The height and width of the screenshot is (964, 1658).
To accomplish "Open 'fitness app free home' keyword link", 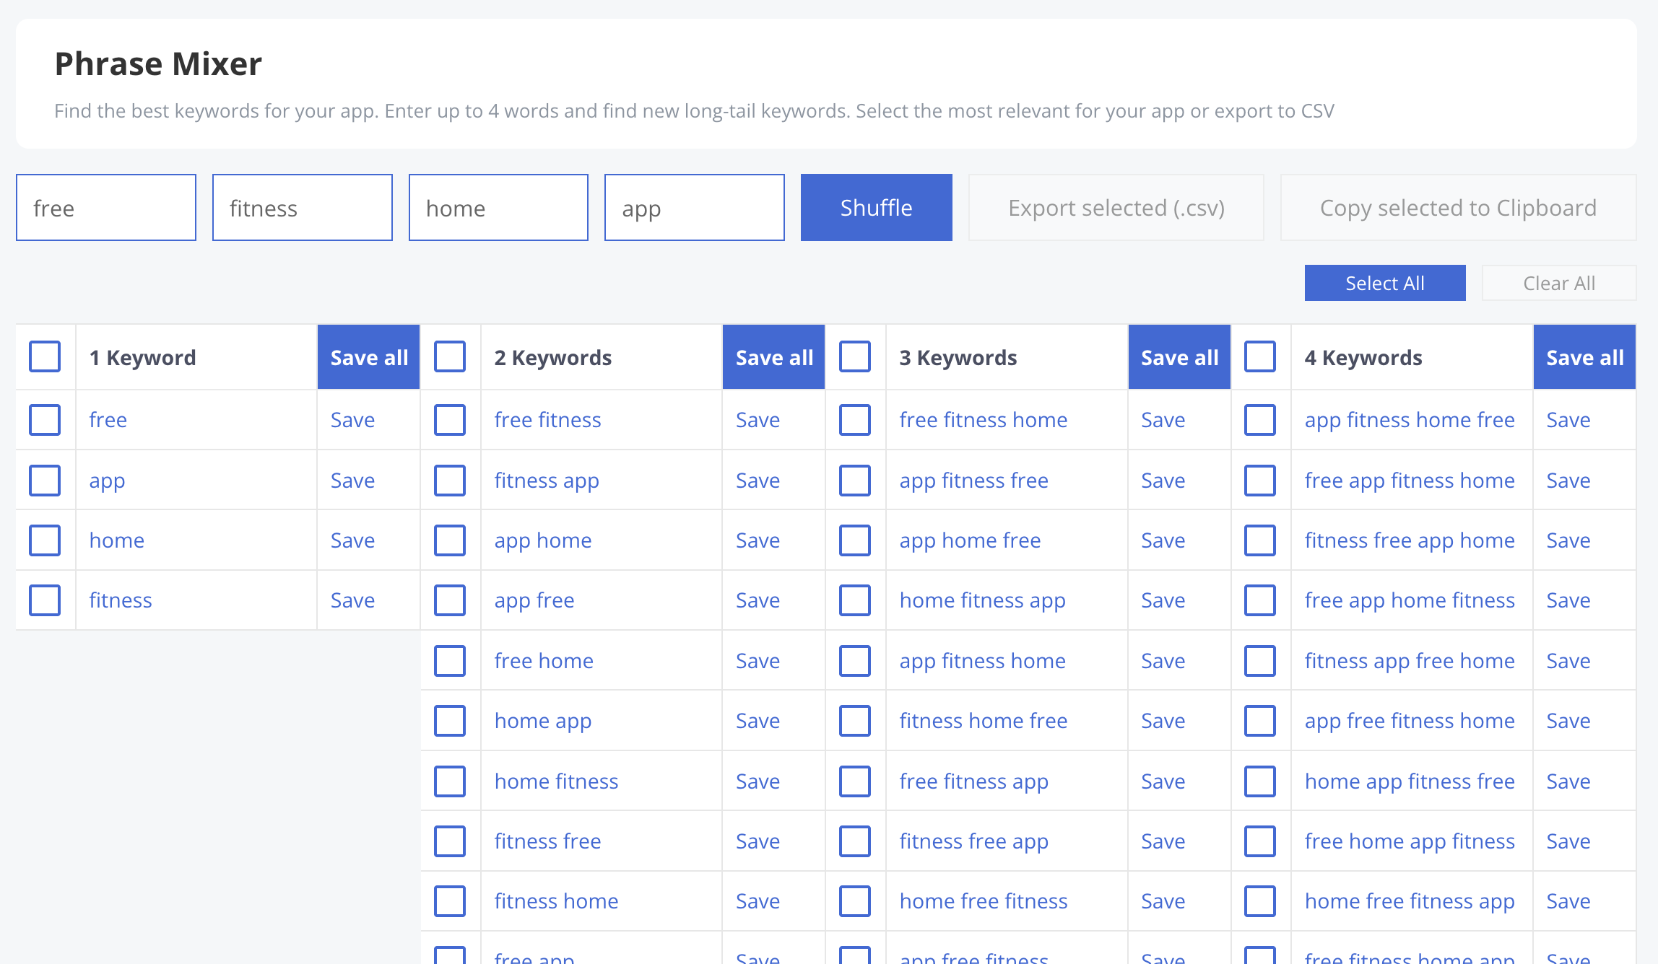I will tap(1409, 661).
